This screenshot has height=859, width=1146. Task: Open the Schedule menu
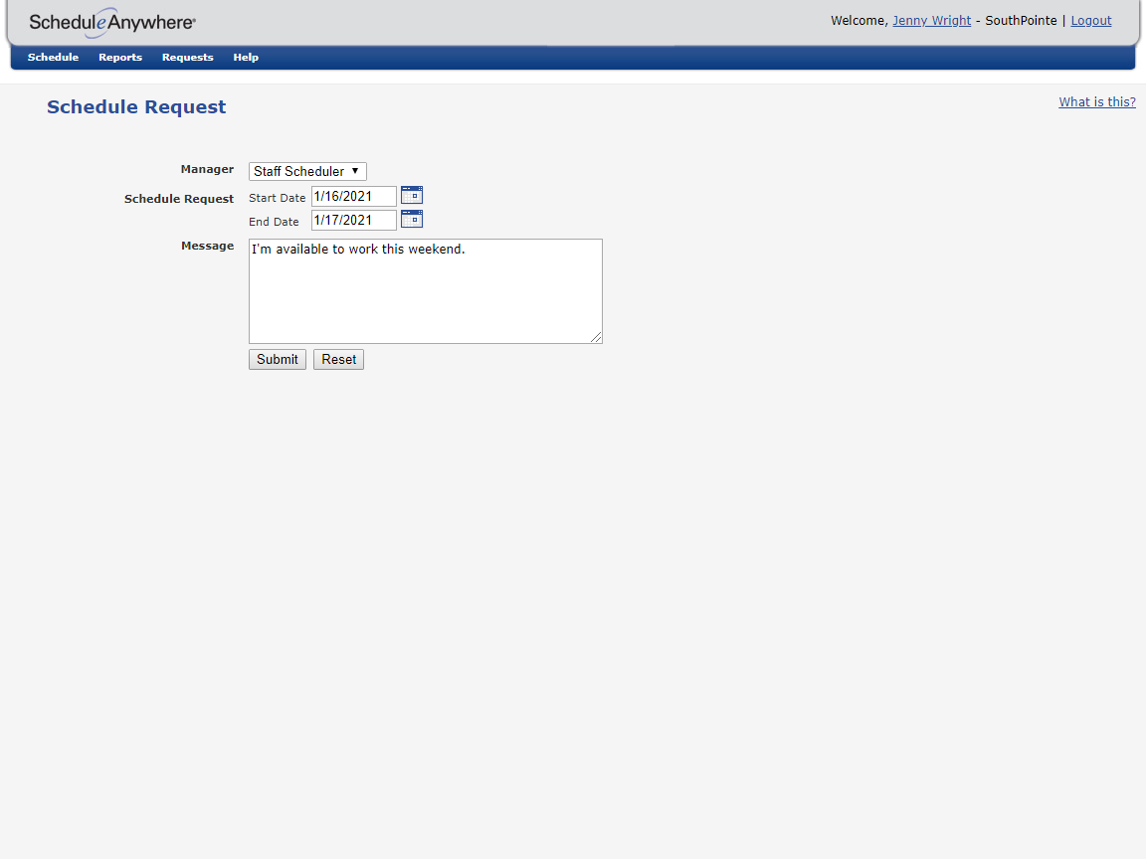53,57
